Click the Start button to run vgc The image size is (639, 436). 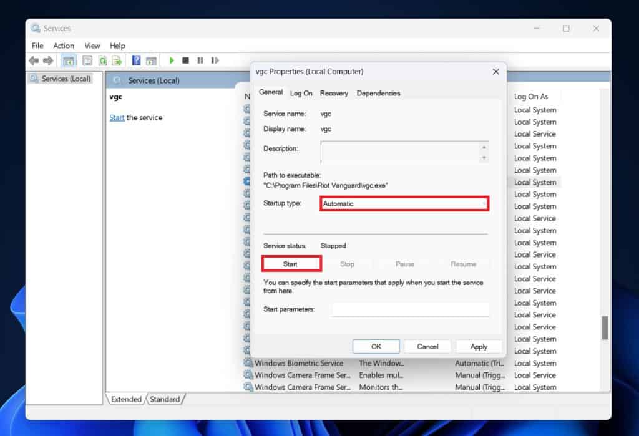click(291, 263)
